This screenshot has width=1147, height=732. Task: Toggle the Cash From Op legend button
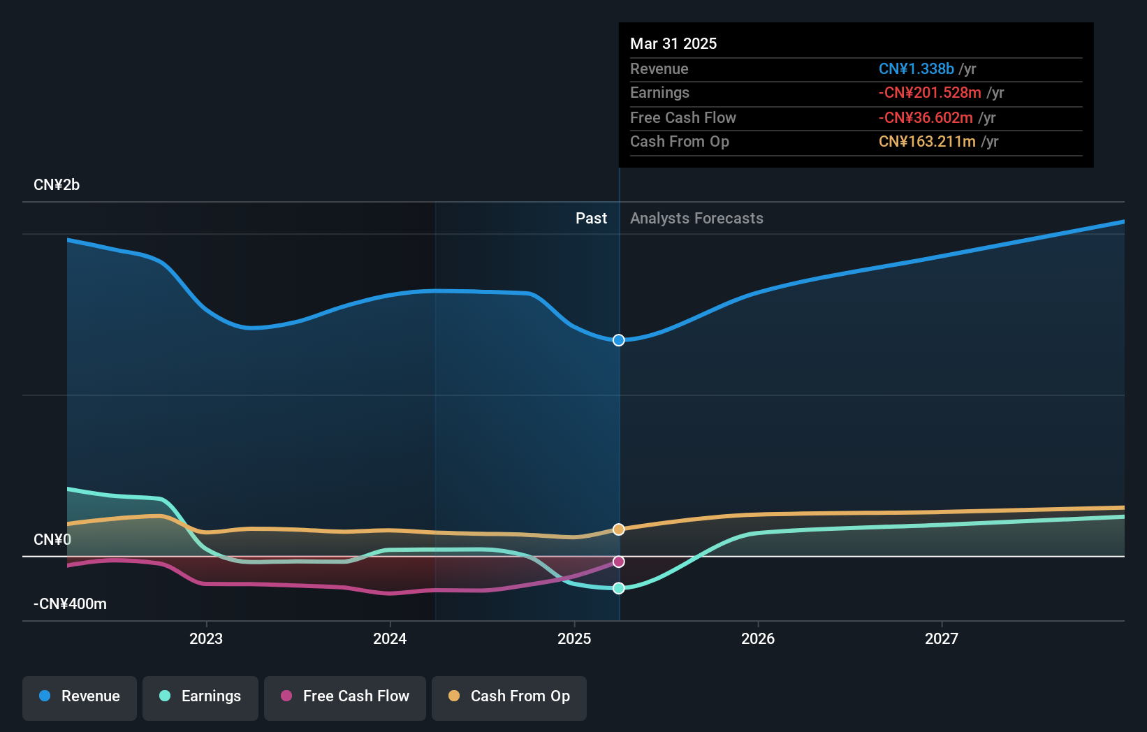click(509, 698)
